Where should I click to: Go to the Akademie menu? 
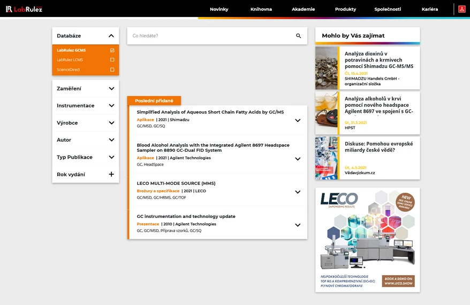coord(303,9)
